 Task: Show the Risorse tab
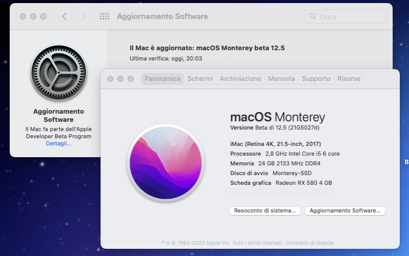point(349,79)
